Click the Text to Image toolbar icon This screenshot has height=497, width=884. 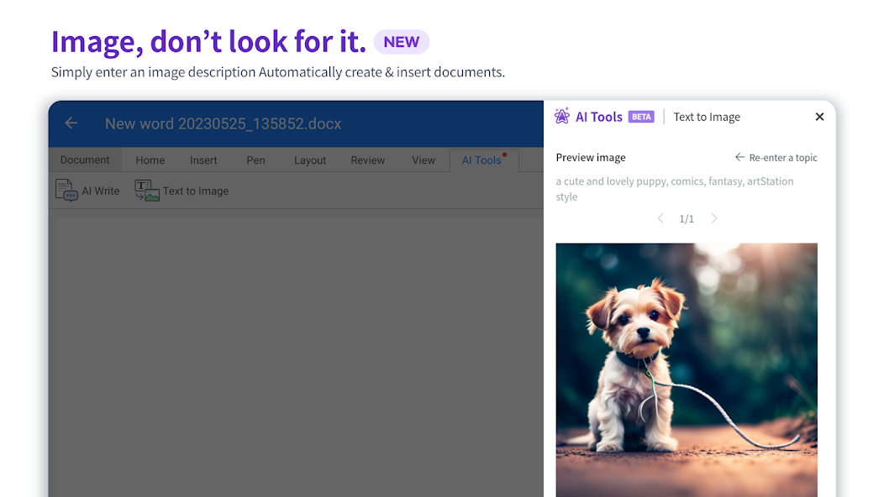pos(147,191)
